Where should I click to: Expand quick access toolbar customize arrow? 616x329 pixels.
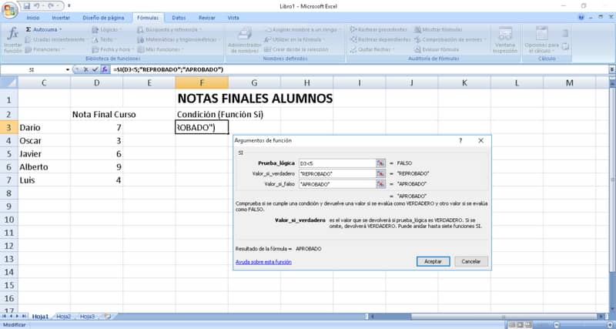click(69, 6)
